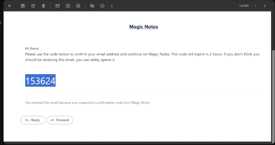Open the More options three-dot menu
Image resolution: width=275 pixels, height=145 pixels.
[x=112, y=6]
